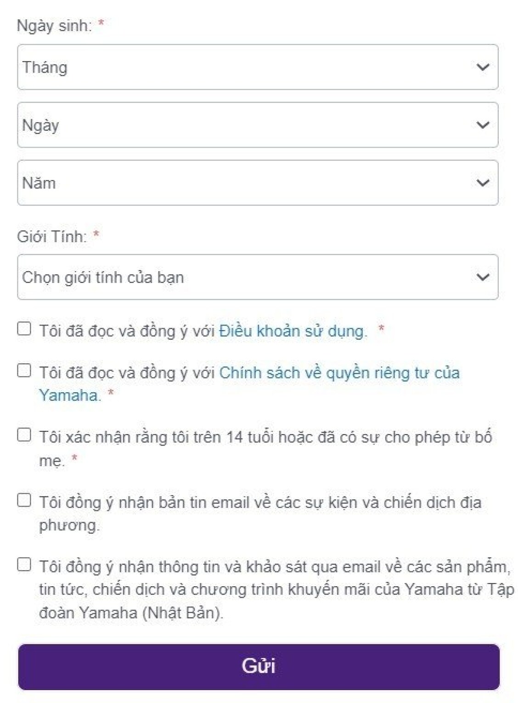The image size is (518, 703).
Task: Open the Tháng month selector
Action: tap(248, 67)
